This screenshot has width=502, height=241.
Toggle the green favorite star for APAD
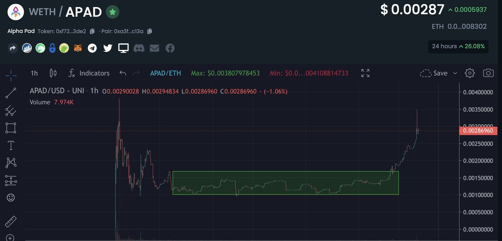pos(112,12)
